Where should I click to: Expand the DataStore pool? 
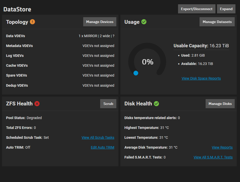[226, 9]
